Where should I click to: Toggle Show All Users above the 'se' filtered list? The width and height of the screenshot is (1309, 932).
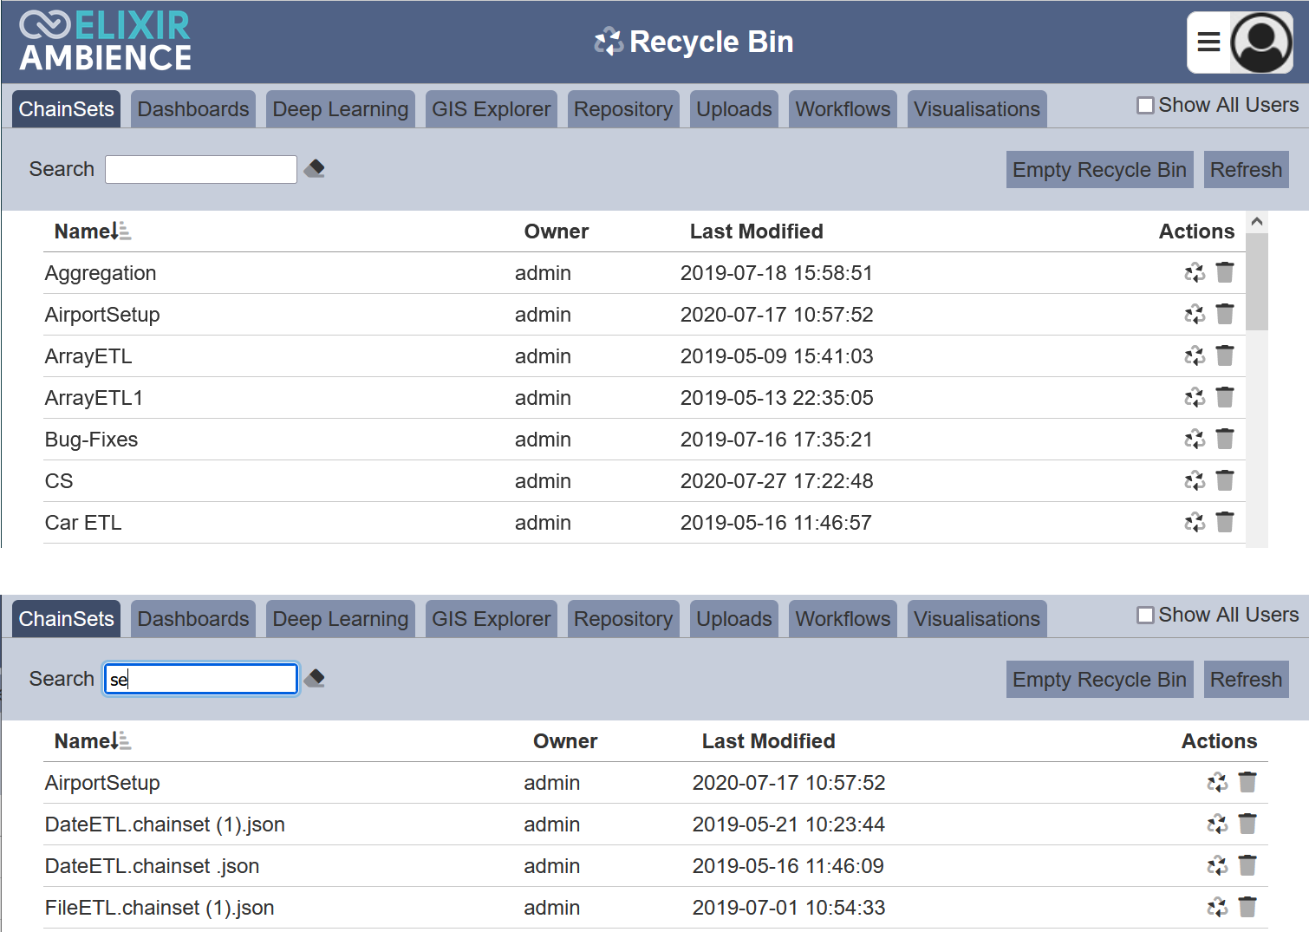coord(1145,615)
